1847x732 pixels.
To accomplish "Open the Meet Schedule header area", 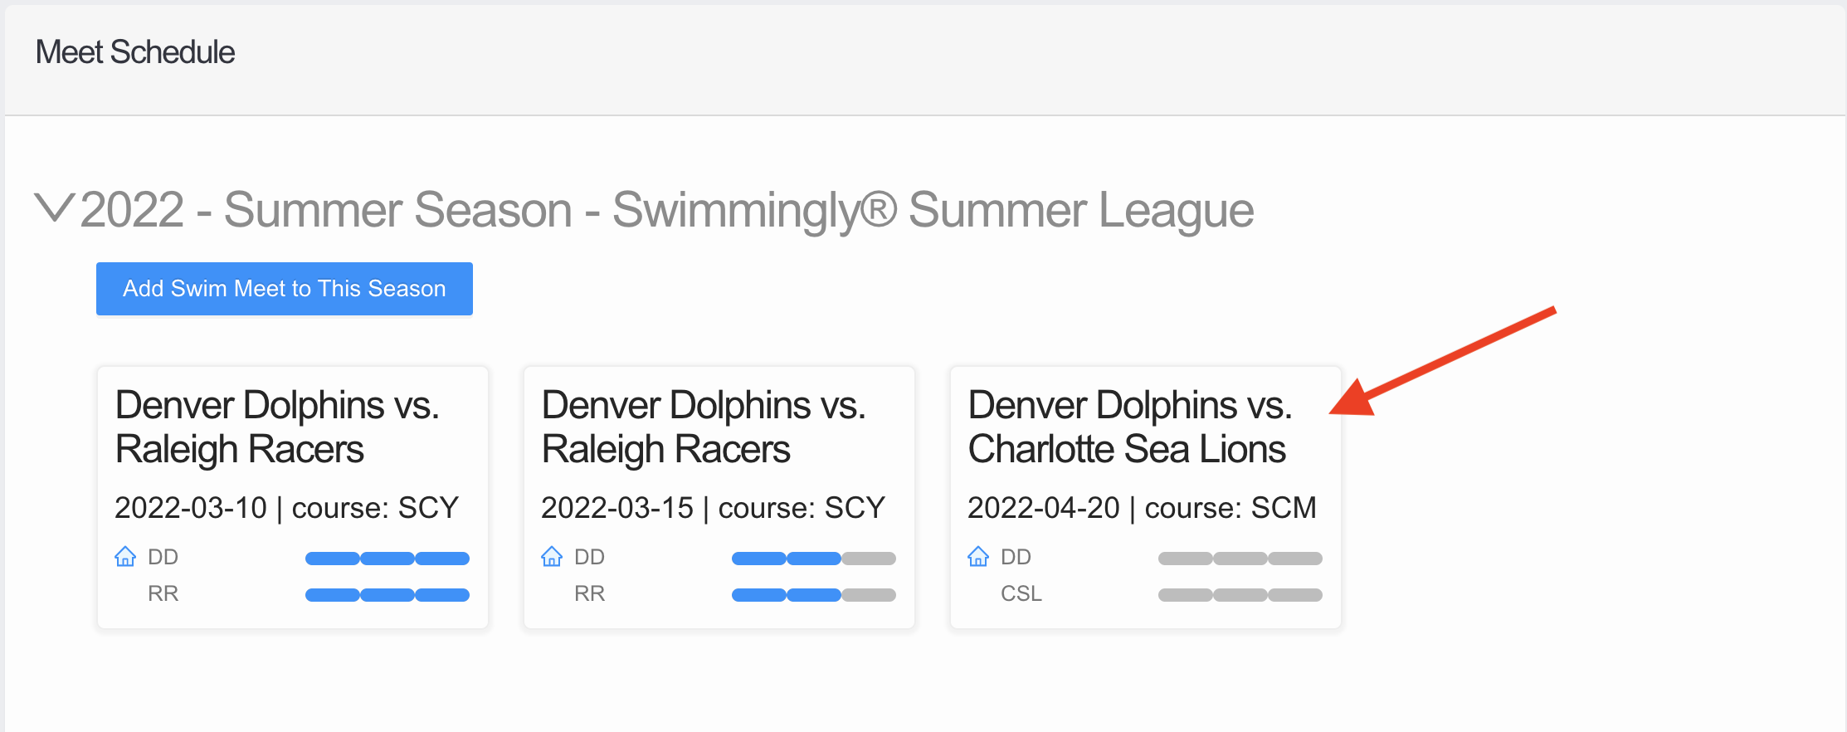I will pyautogui.click(x=135, y=51).
